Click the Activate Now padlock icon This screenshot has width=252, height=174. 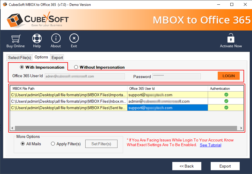tap(231, 38)
